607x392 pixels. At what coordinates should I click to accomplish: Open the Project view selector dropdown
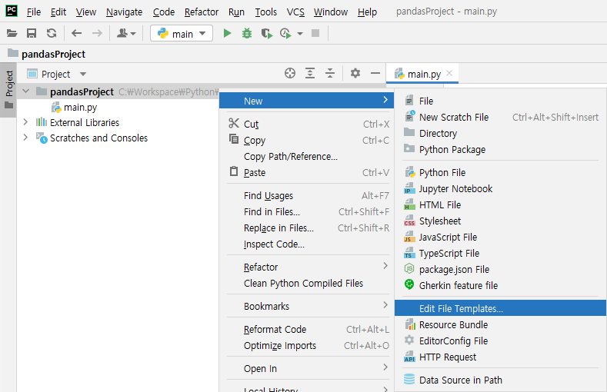[57, 74]
